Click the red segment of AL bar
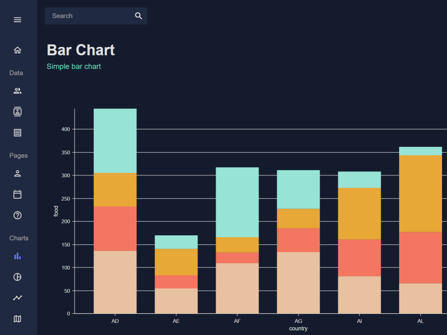This screenshot has height=335, width=447. (421, 258)
